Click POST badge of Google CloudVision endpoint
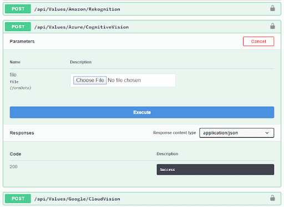 click(18, 199)
